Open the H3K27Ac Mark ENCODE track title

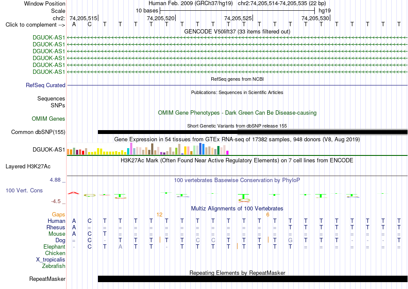[237, 161]
